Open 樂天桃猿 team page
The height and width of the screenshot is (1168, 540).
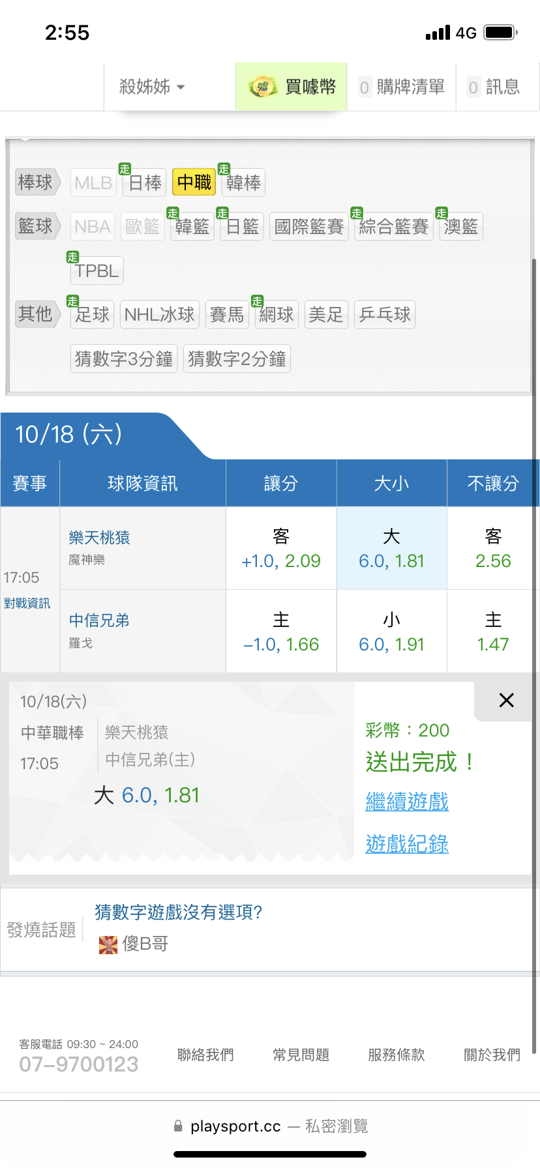click(100, 538)
